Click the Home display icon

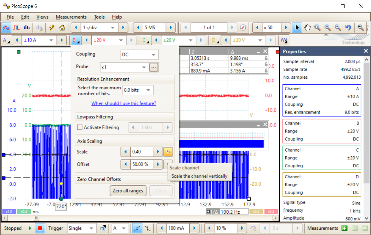pos(62,28)
